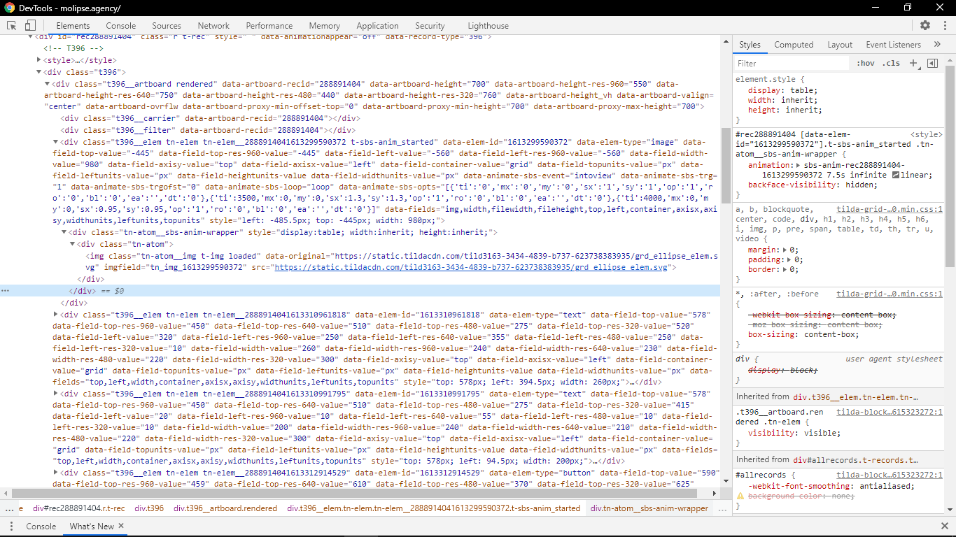Screen dimensions: 956x537
Task: Show more Styles pane tabs
Action: pos(938,45)
